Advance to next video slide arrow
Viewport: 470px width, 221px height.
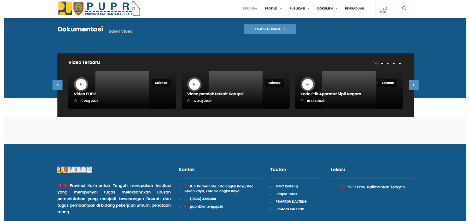413,85
